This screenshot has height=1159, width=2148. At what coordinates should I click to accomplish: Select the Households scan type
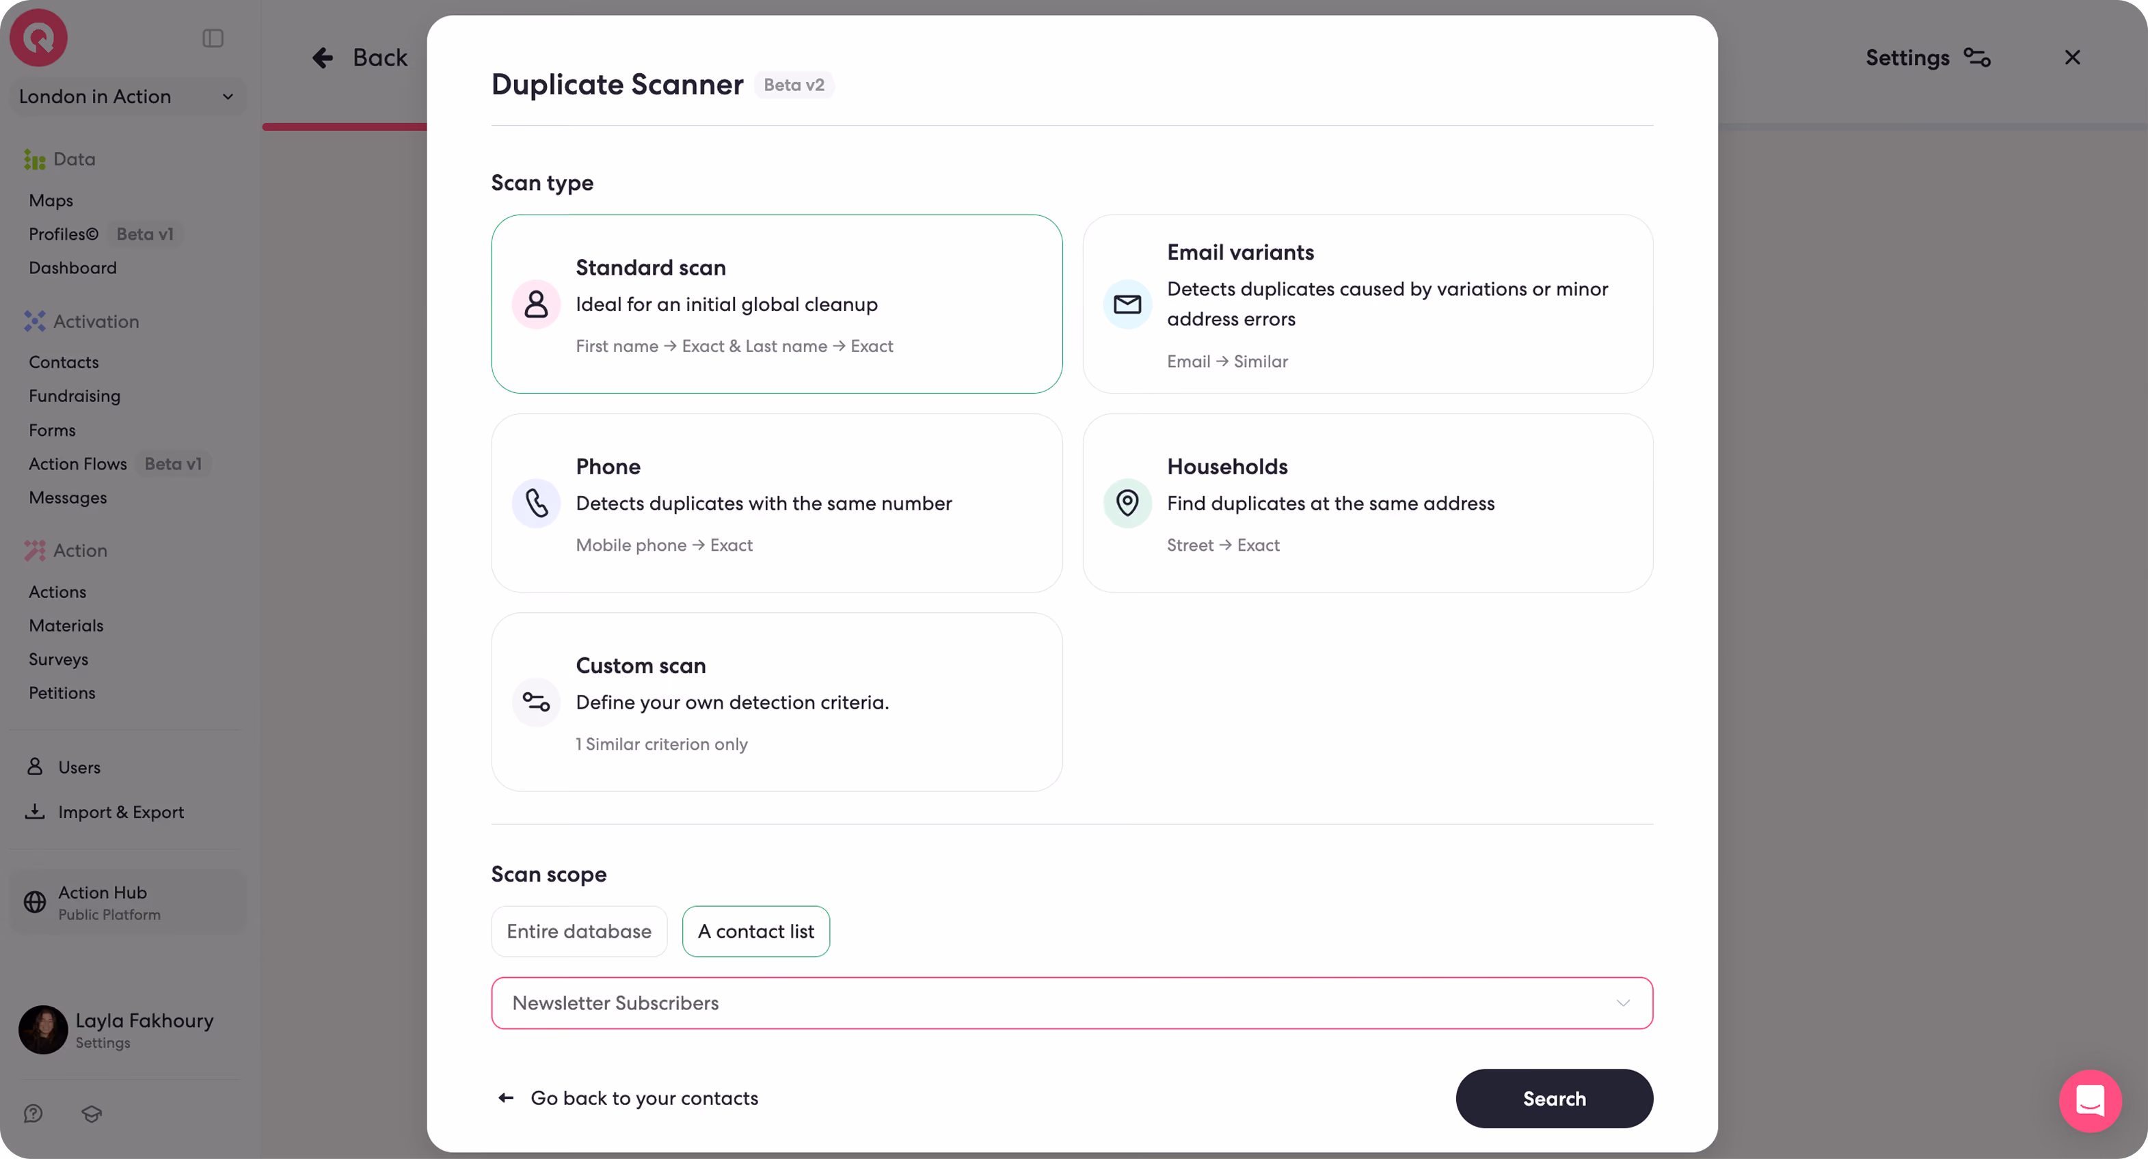tap(1367, 504)
